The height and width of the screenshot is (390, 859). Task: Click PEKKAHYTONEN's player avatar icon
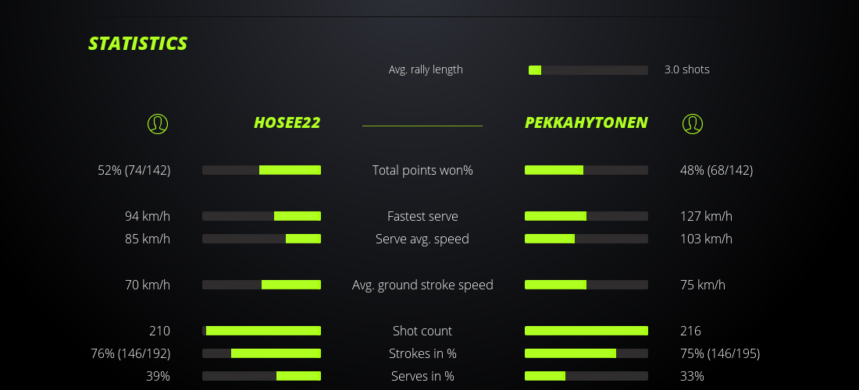tap(693, 123)
